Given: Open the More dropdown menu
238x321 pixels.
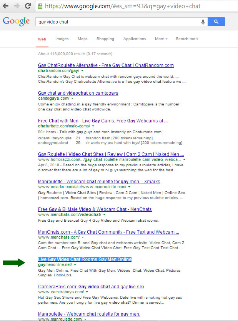Looking at the screenshot, I should [161, 39].
